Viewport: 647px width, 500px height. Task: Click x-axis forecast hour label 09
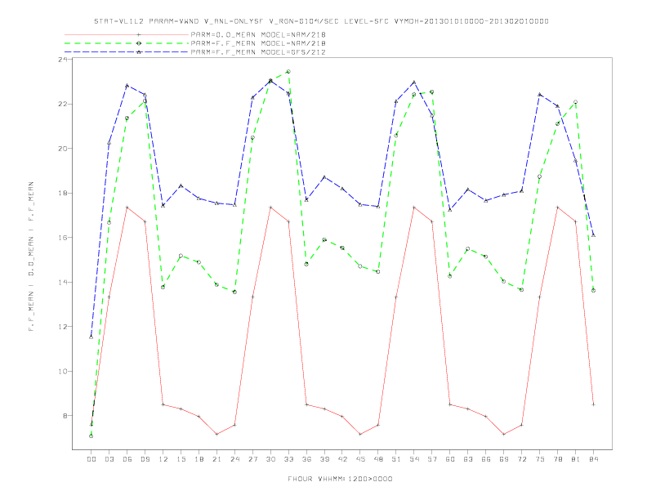click(145, 459)
